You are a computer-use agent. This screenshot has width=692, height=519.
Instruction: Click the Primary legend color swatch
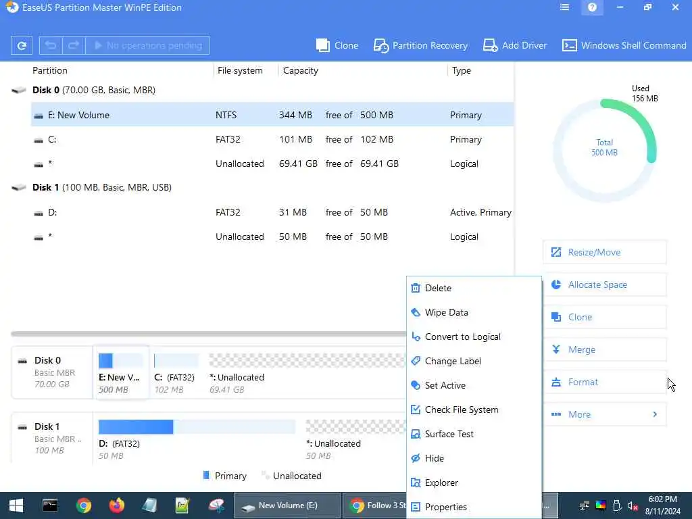click(x=205, y=475)
